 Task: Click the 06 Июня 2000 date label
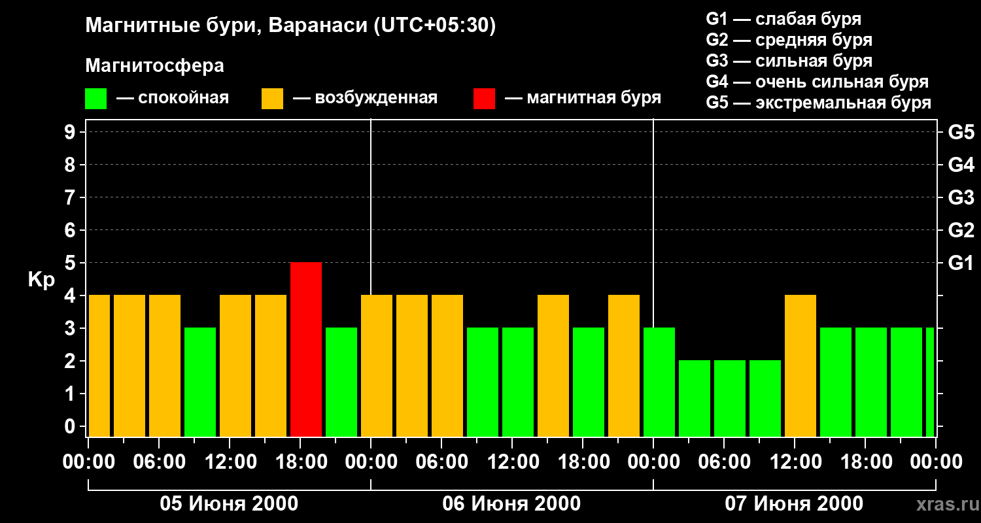[511, 504]
